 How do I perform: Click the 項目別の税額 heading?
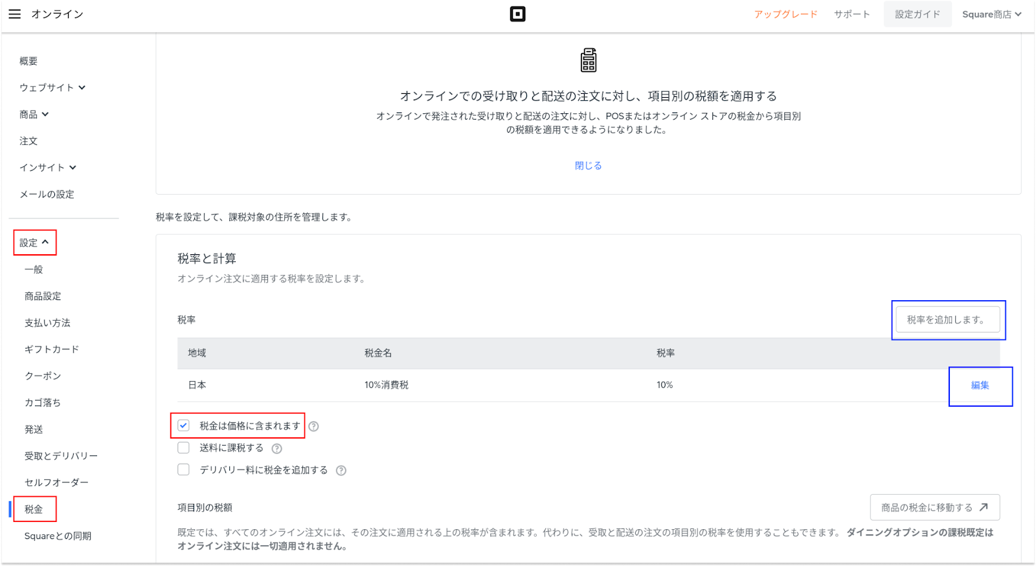205,508
